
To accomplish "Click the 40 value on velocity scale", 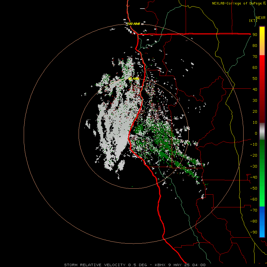I will tap(255, 89).
